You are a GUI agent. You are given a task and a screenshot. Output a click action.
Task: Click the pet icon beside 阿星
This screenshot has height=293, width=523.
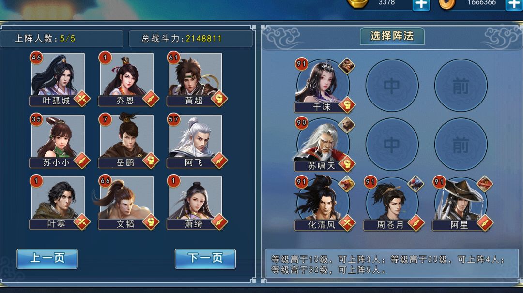tap(484, 184)
